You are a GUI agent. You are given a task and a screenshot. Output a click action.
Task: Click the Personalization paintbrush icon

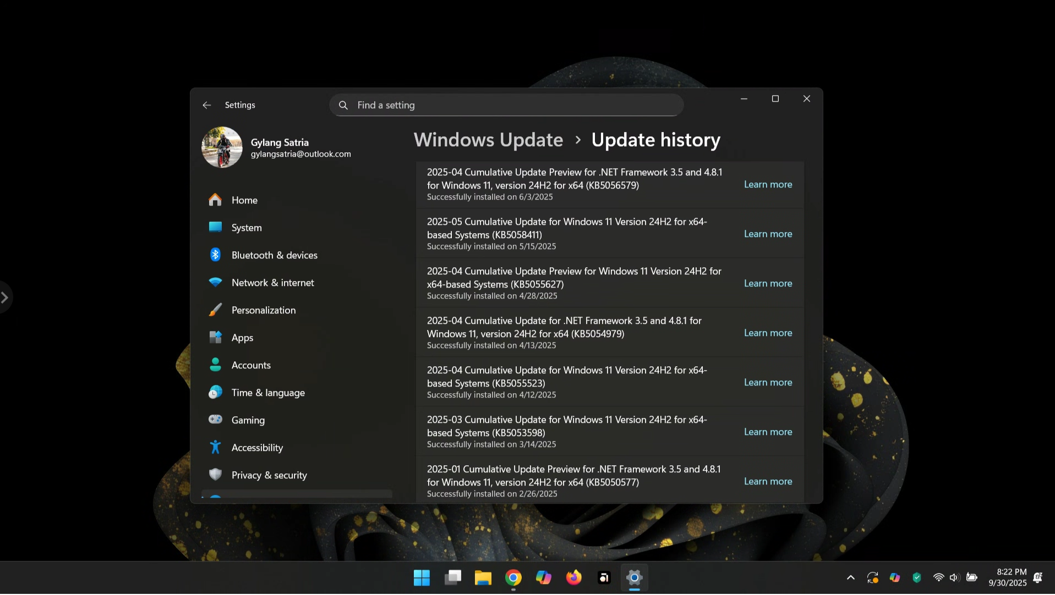[x=215, y=310]
